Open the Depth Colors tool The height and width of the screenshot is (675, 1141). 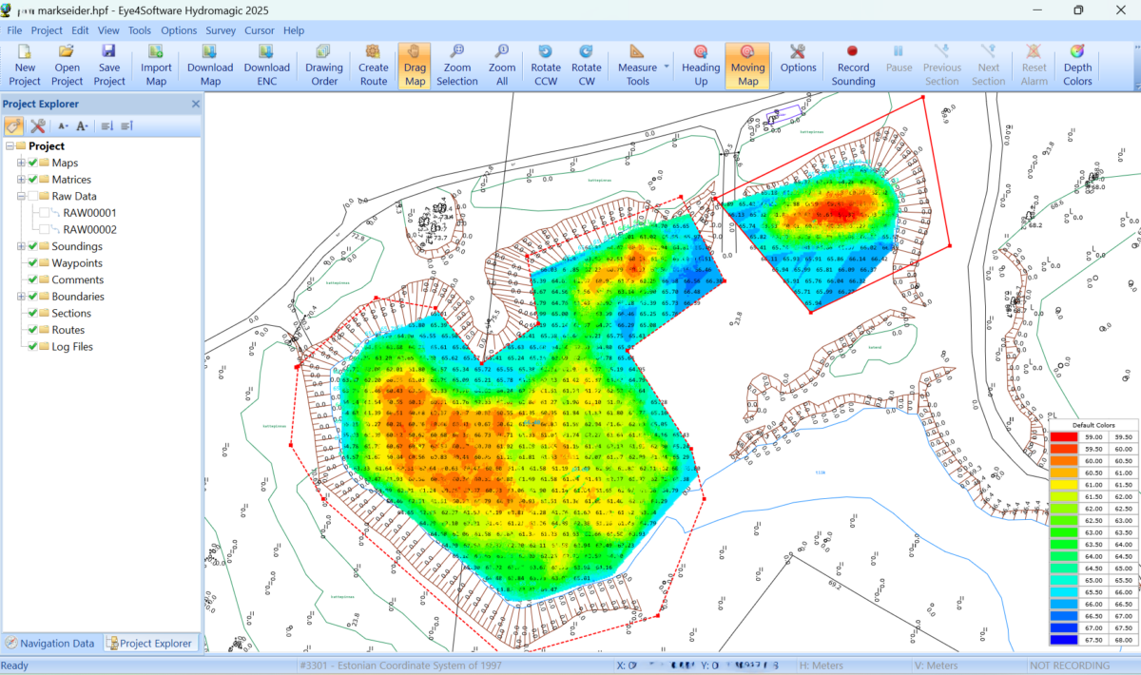click(x=1077, y=66)
